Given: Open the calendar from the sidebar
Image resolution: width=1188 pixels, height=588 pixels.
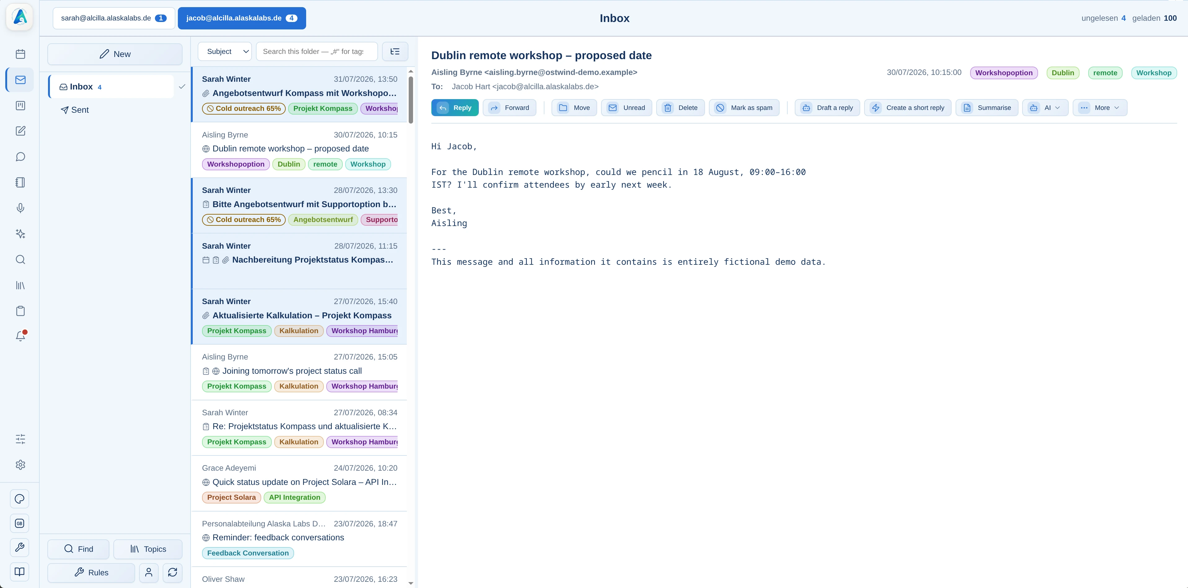Looking at the screenshot, I should coord(20,54).
